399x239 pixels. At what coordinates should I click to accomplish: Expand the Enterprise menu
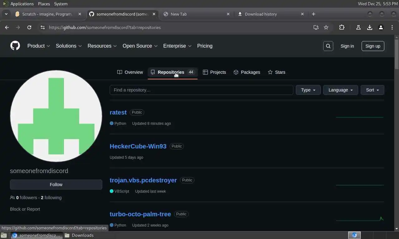pos(177,46)
